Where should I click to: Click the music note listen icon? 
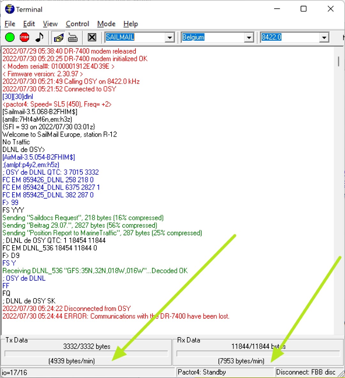[x=39, y=37]
